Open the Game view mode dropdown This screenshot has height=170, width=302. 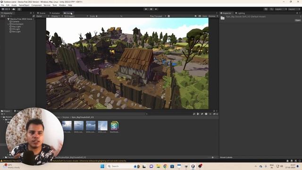[x=43, y=16]
